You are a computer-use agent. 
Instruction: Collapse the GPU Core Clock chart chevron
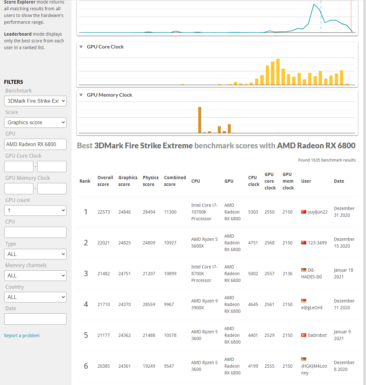click(81, 47)
